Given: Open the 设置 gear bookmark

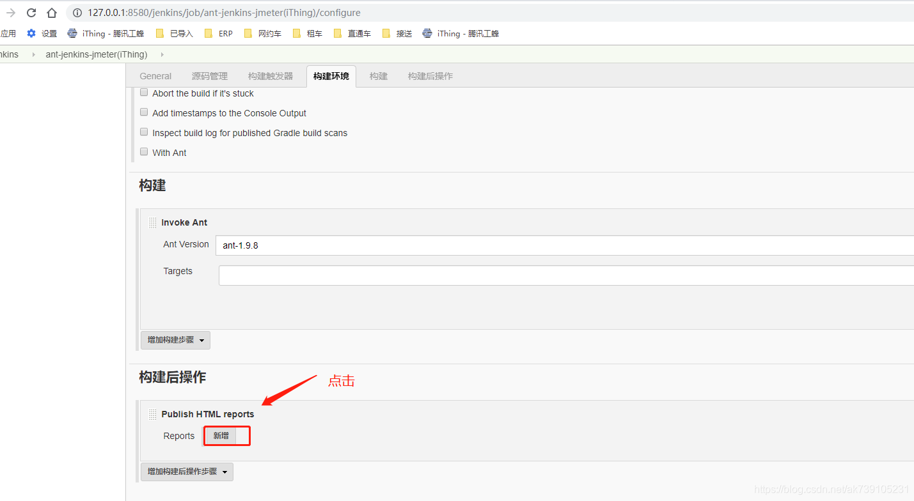Looking at the screenshot, I should [42, 33].
